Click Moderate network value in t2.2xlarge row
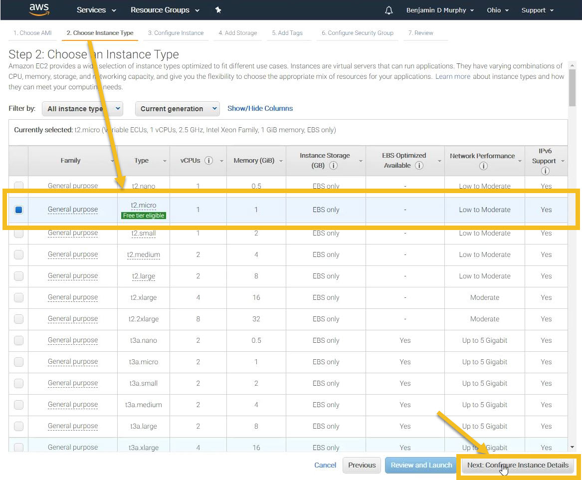582x480 pixels. point(484,319)
